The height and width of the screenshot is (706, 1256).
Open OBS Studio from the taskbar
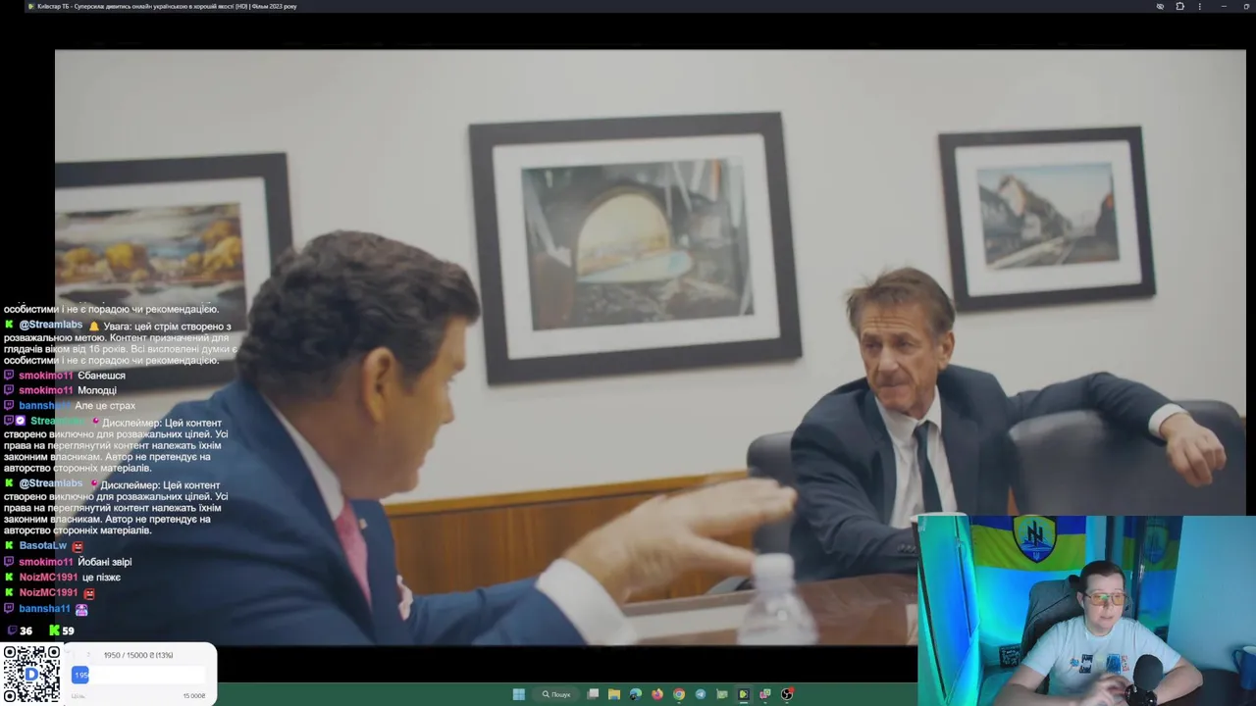pos(787,694)
